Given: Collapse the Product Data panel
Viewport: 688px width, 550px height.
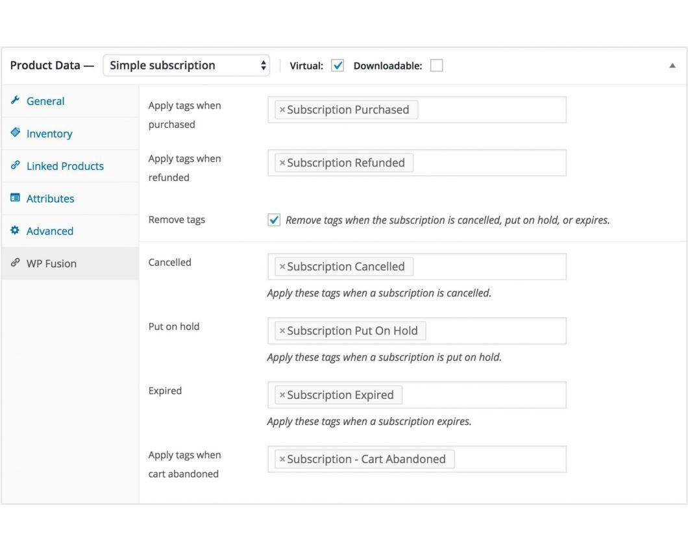Looking at the screenshot, I should point(672,66).
